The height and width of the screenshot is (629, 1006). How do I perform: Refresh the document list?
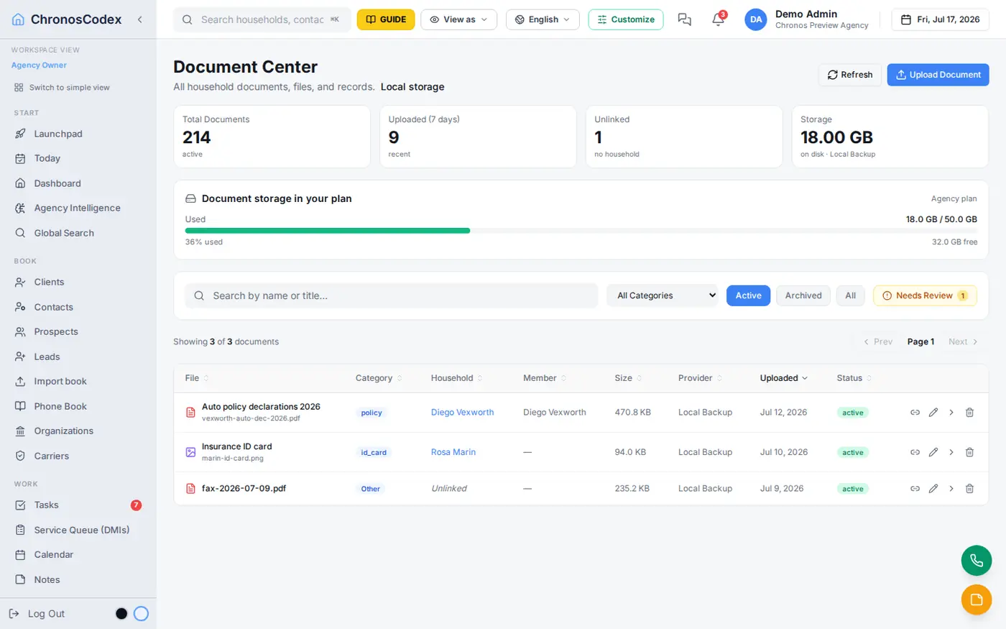tap(850, 75)
